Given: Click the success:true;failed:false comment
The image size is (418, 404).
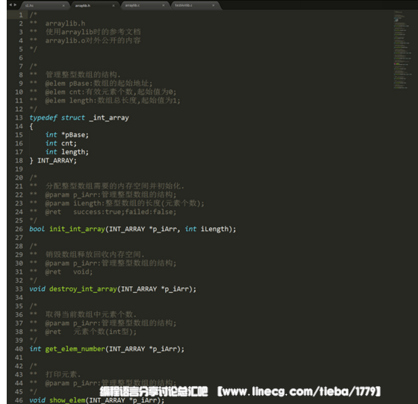Looking at the screenshot, I should click(x=125, y=212).
